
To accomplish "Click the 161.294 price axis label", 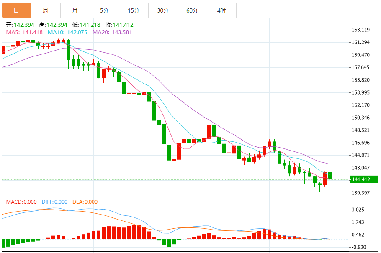I will [360, 42].
